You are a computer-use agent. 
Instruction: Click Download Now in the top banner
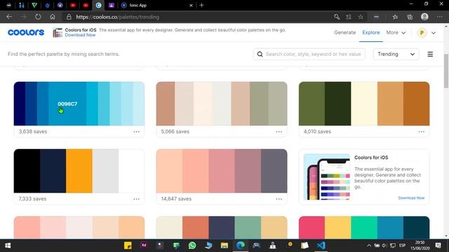[x=80, y=35]
